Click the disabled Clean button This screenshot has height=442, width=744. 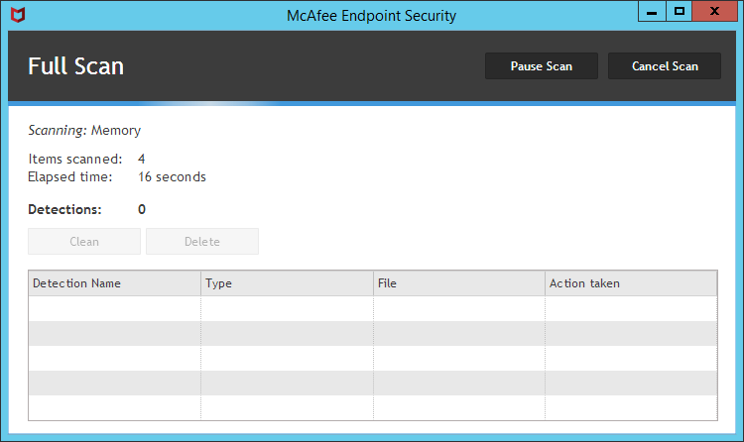(x=84, y=242)
